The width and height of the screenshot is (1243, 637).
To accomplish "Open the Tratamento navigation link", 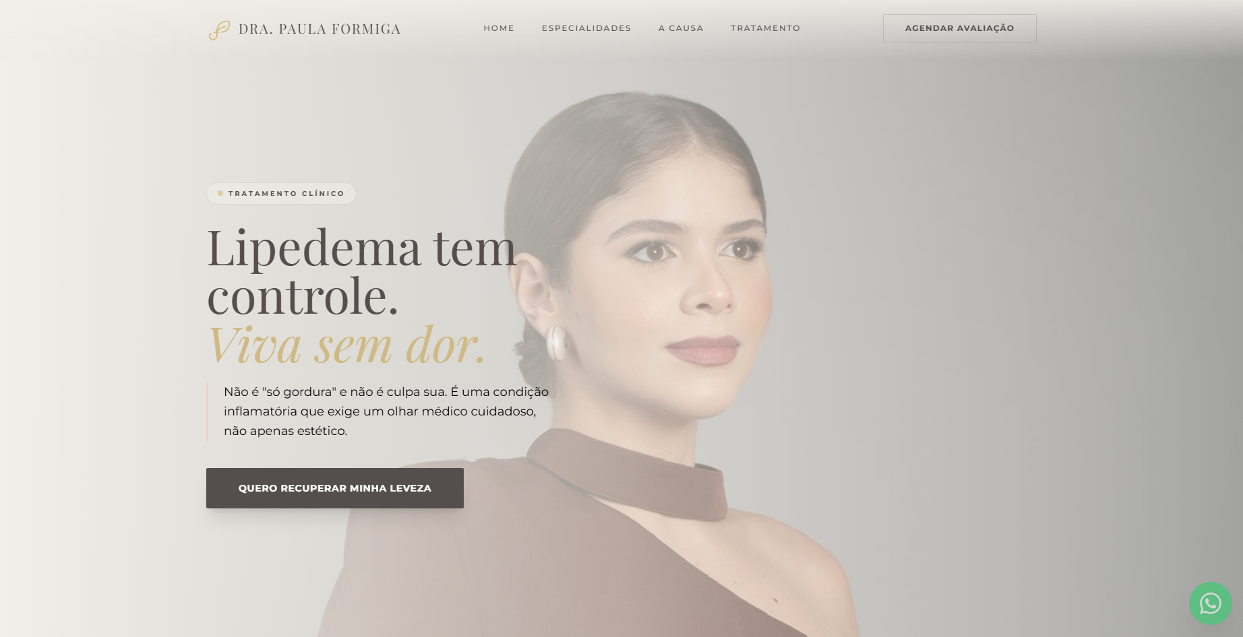I will pos(765,28).
